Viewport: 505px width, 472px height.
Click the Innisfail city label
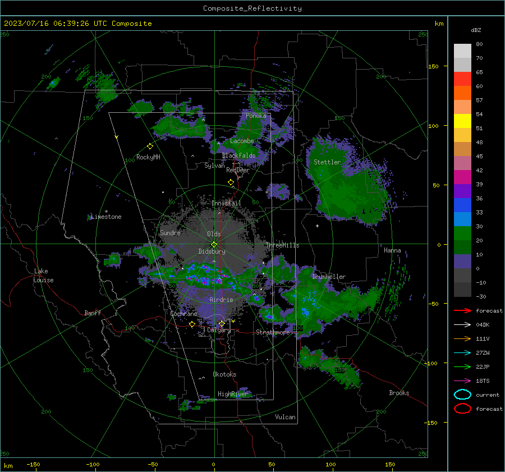coord(226,203)
